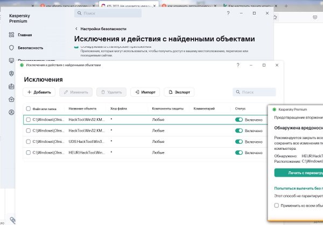323x225 pixels.
Task: Toggle off the UDS:HackTool.Win3 exclusion status
Action: 239,142
